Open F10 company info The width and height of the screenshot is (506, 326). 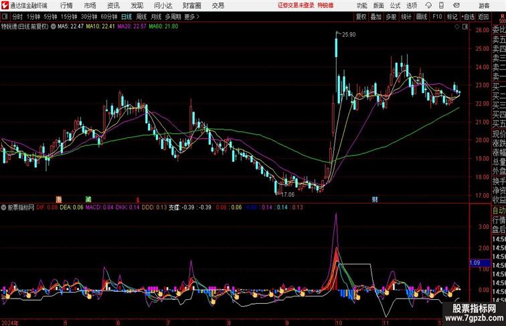pyautogui.click(x=437, y=17)
